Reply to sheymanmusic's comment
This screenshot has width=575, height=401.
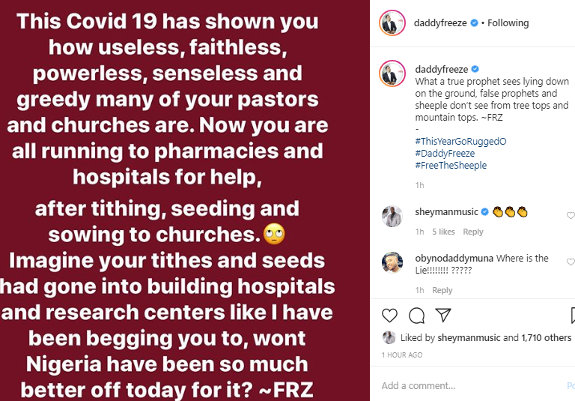pyautogui.click(x=473, y=232)
